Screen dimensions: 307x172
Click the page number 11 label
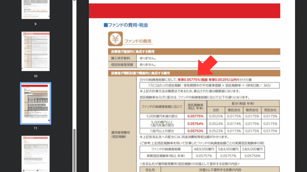tap(35, 128)
